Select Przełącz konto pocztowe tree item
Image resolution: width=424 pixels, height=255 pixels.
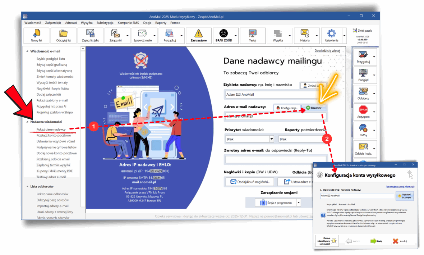tap(54, 135)
